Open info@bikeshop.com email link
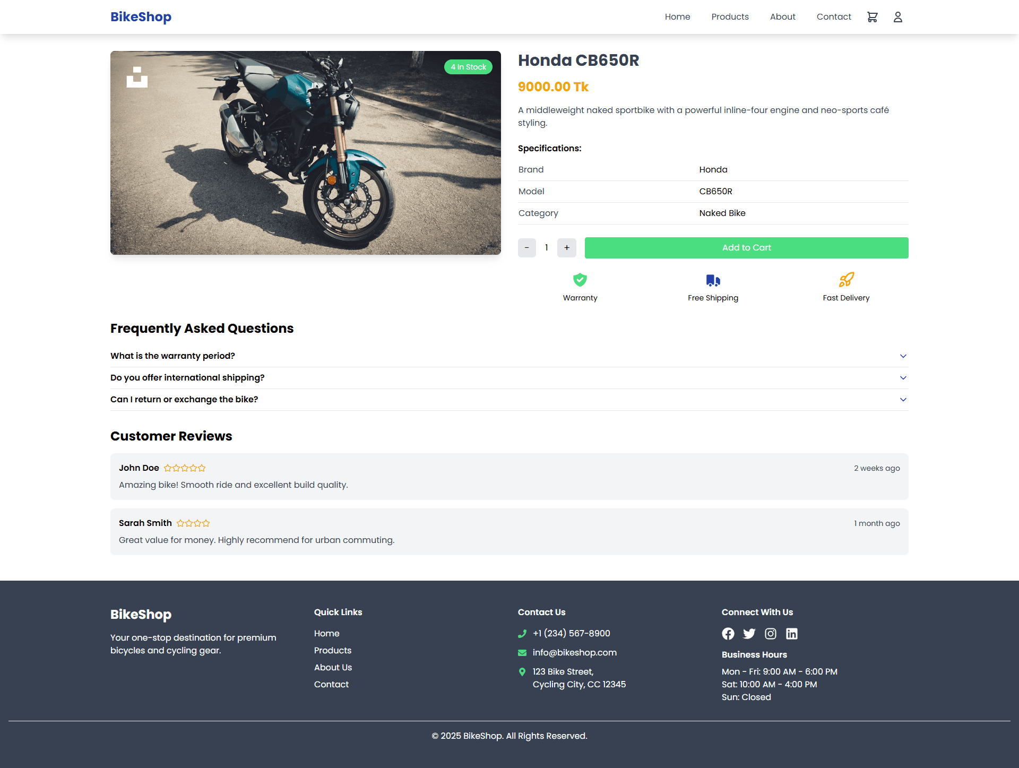Image resolution: width=1019 pixels, height=768 pixels. pos(575,653)
